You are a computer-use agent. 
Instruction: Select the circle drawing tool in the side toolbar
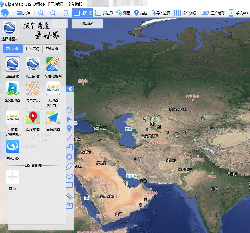[x=69, y=156]
